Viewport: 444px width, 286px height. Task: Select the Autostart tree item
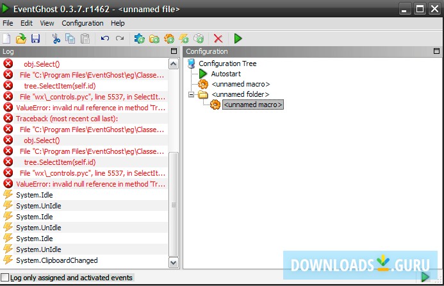click(x=226, y=74)
